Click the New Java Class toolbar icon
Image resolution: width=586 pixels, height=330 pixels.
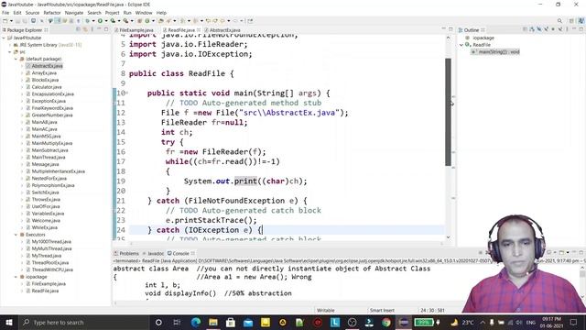146,21
